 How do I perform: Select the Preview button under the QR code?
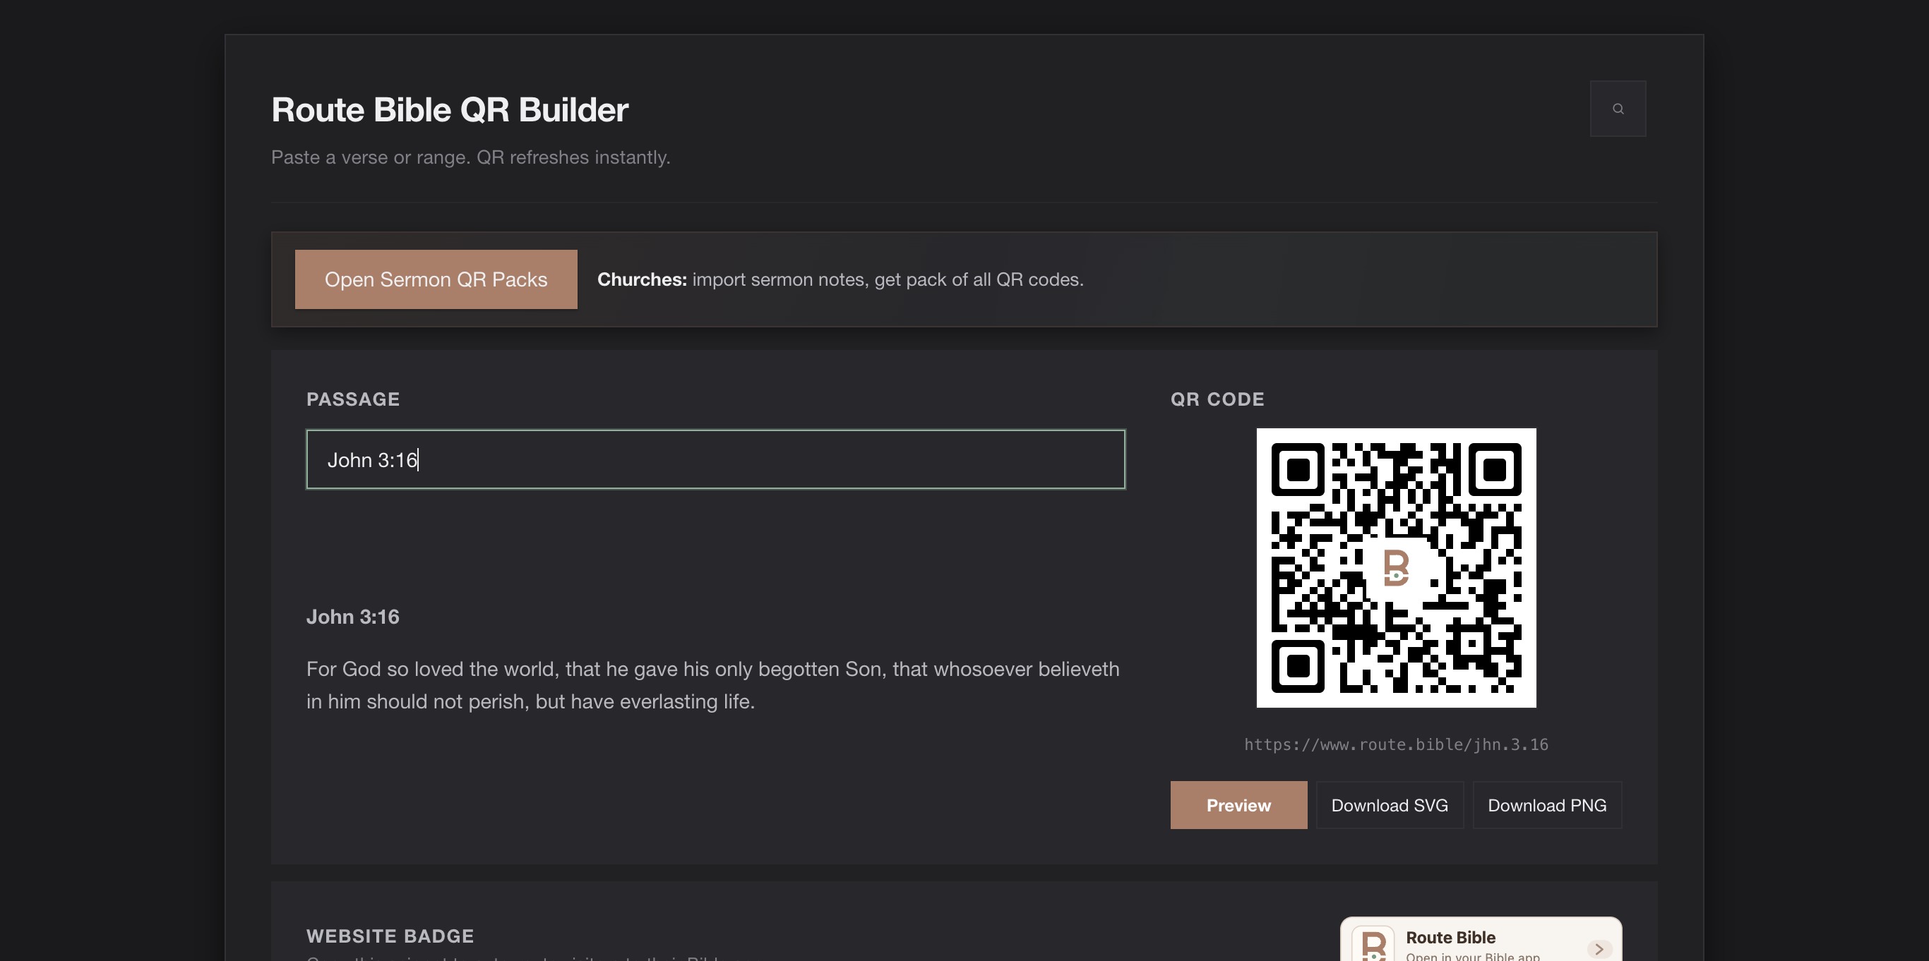tap(1238, 805)
